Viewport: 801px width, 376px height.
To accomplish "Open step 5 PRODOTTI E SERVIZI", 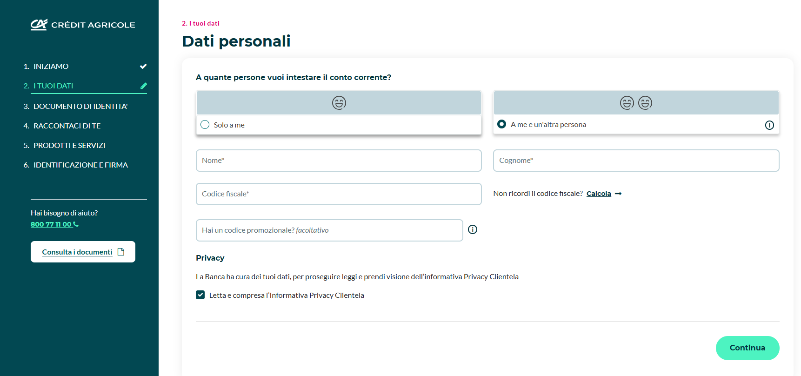I will [69, 145].
